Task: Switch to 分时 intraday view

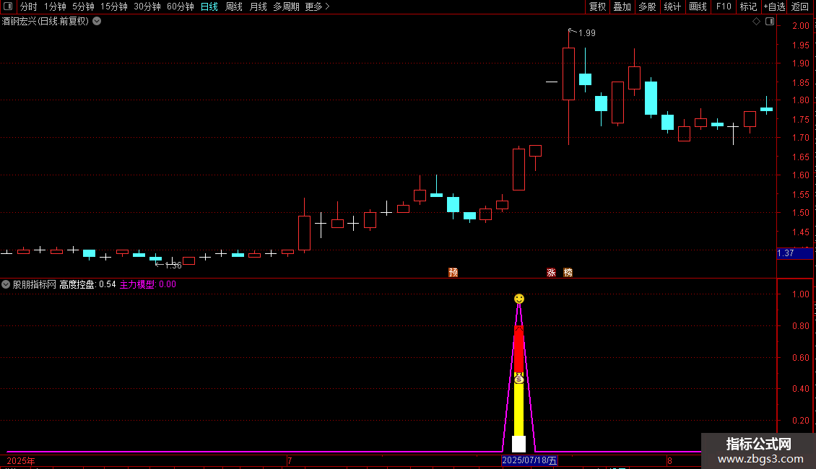Action: click(29, 6)
